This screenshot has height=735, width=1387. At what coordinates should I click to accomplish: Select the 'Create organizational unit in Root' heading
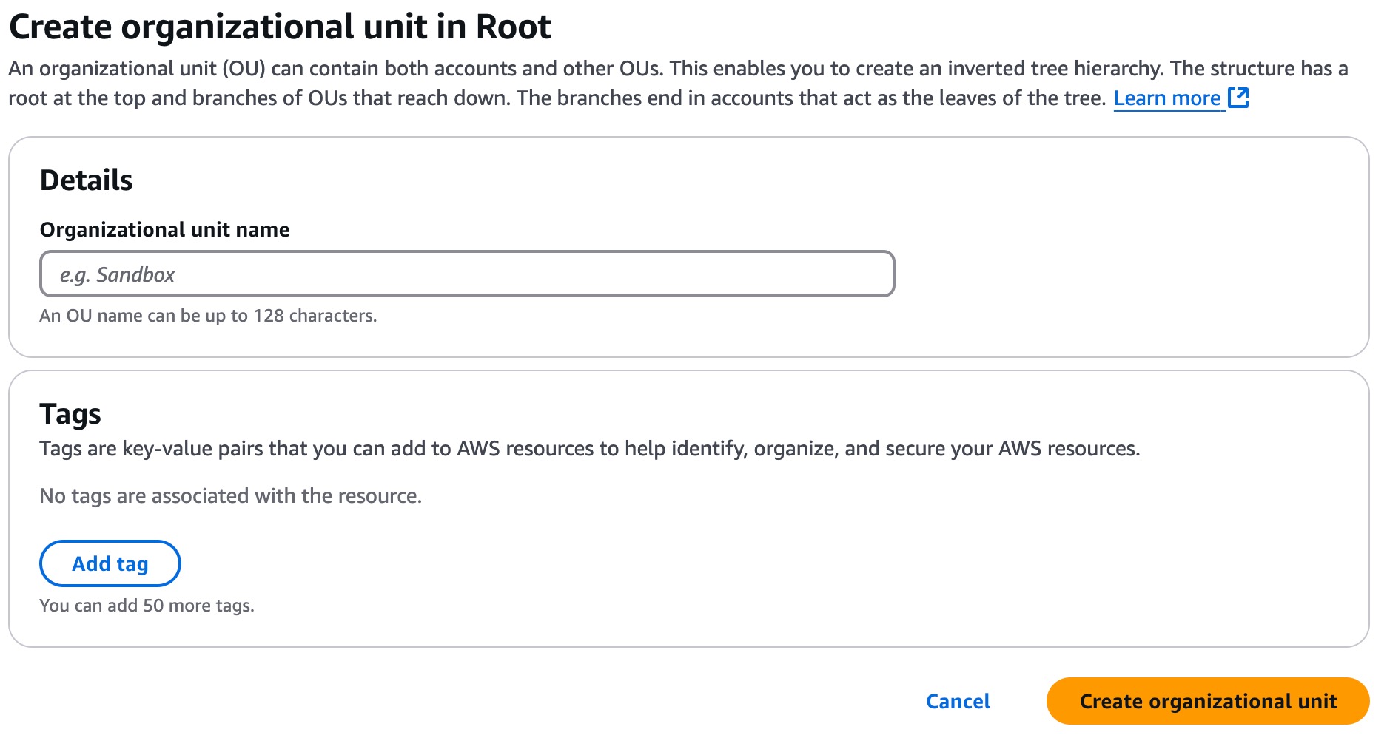(x=280, y=27)
